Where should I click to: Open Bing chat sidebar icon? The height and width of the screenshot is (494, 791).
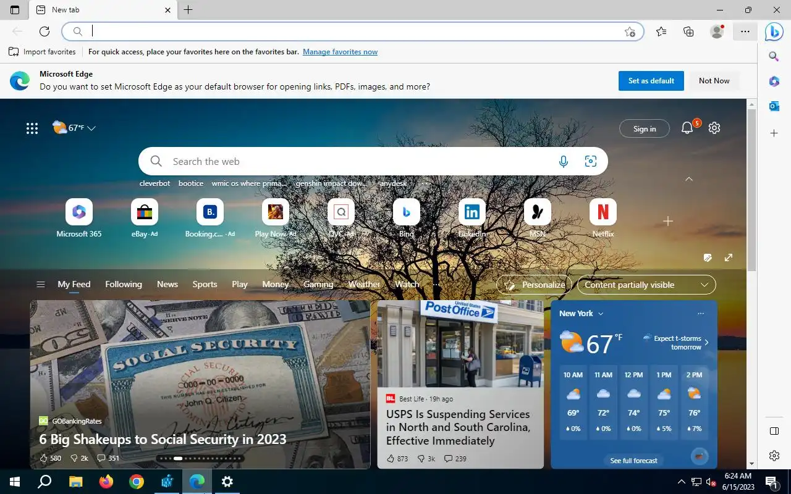[774, 31]
